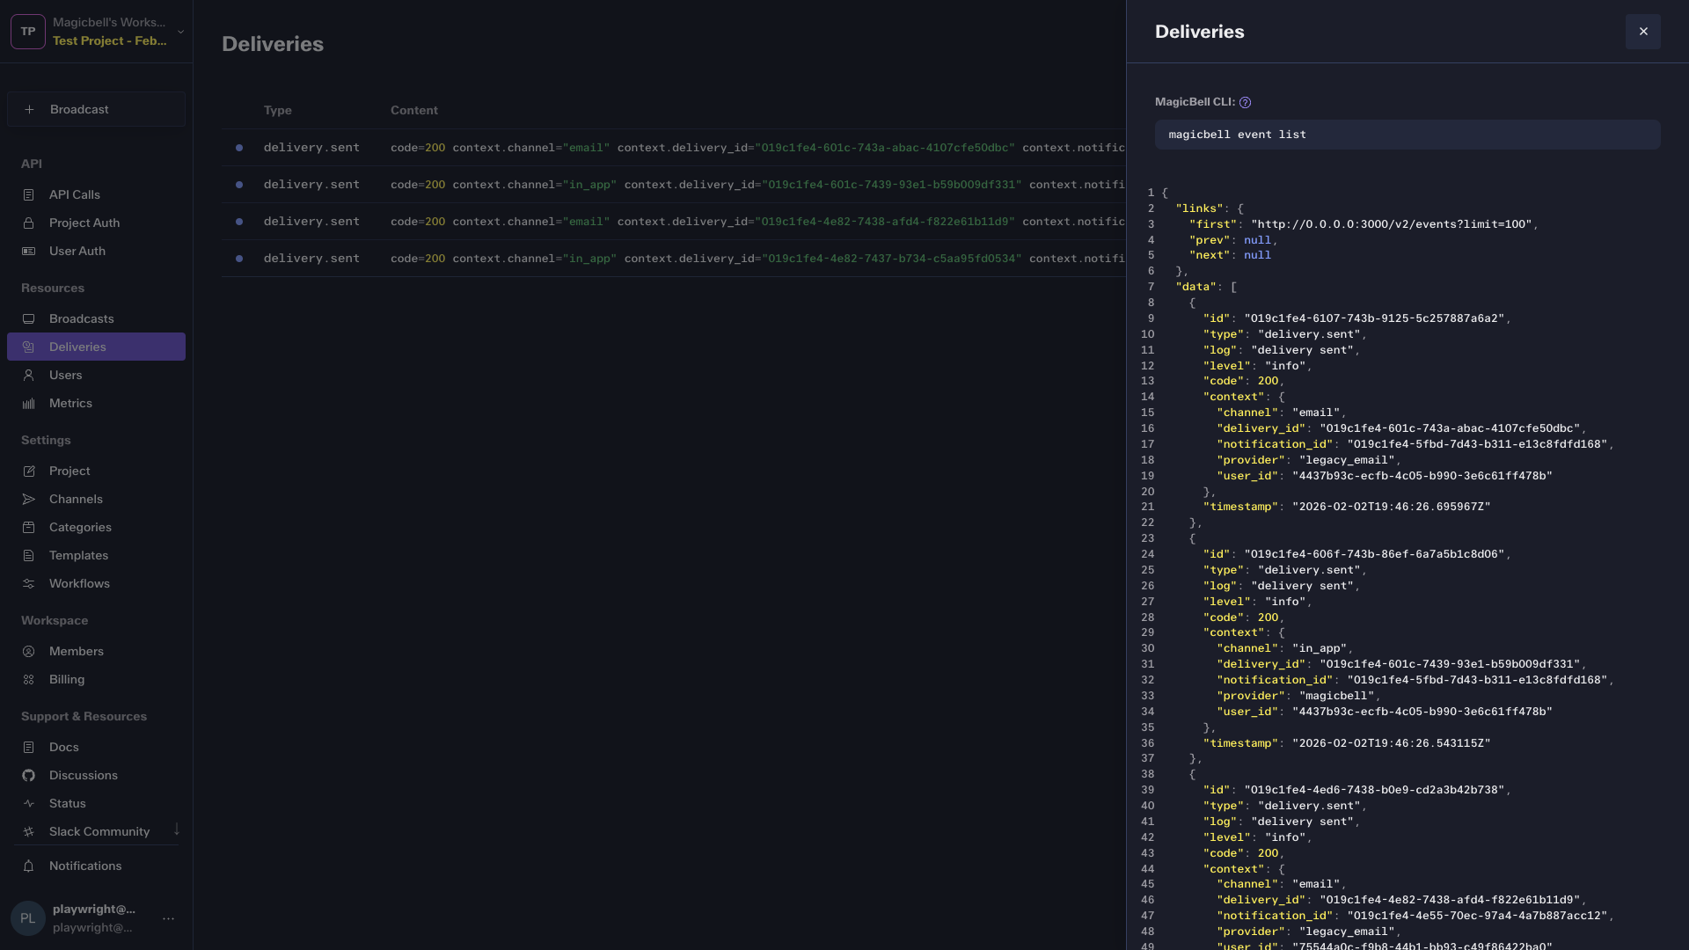Click the Type column header
The height and width of the screenshot is (950, 1689).
(x=277, y=110)
